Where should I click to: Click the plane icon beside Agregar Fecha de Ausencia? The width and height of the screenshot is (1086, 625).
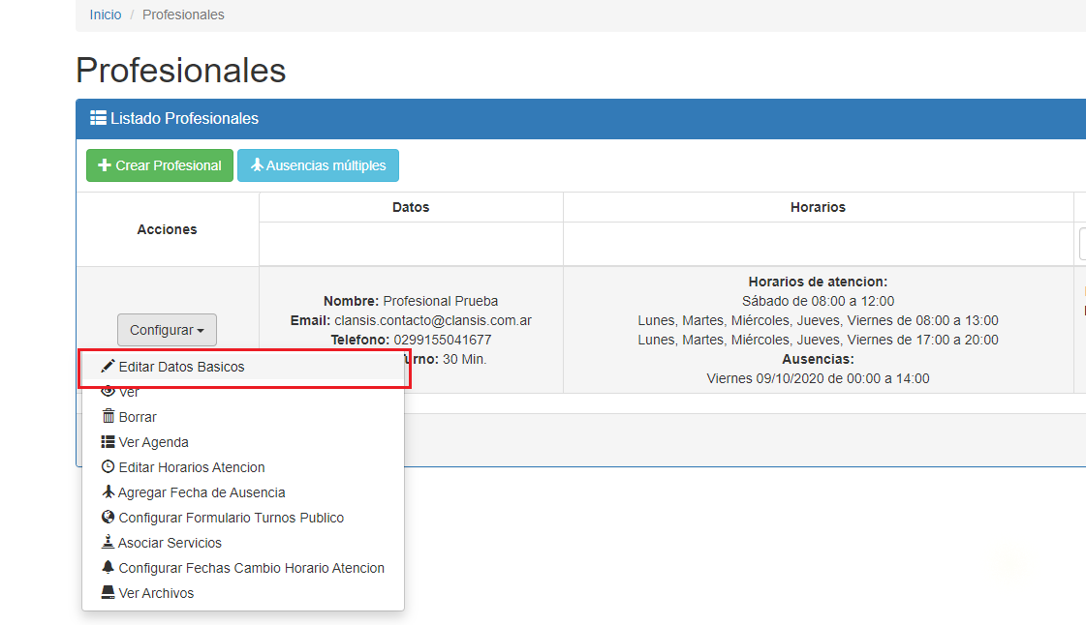(109, 492)
